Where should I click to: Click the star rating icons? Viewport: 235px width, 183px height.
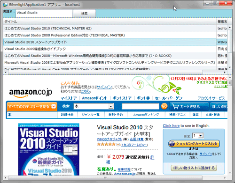(x=106, y=144)
